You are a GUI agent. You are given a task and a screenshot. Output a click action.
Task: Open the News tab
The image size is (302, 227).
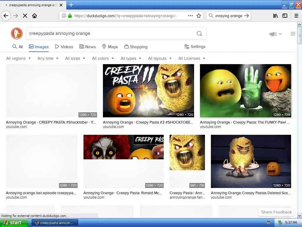(87, 46)
